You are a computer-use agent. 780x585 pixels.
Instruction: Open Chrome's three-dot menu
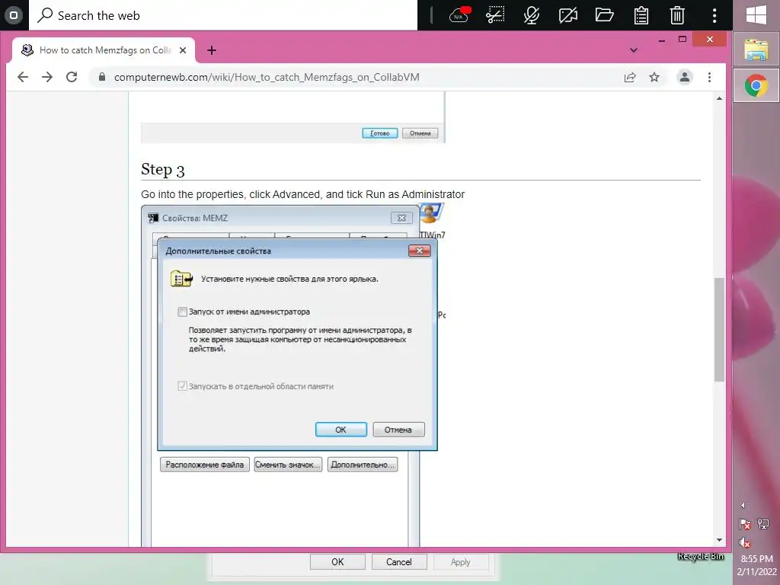[x=709, y=77]
